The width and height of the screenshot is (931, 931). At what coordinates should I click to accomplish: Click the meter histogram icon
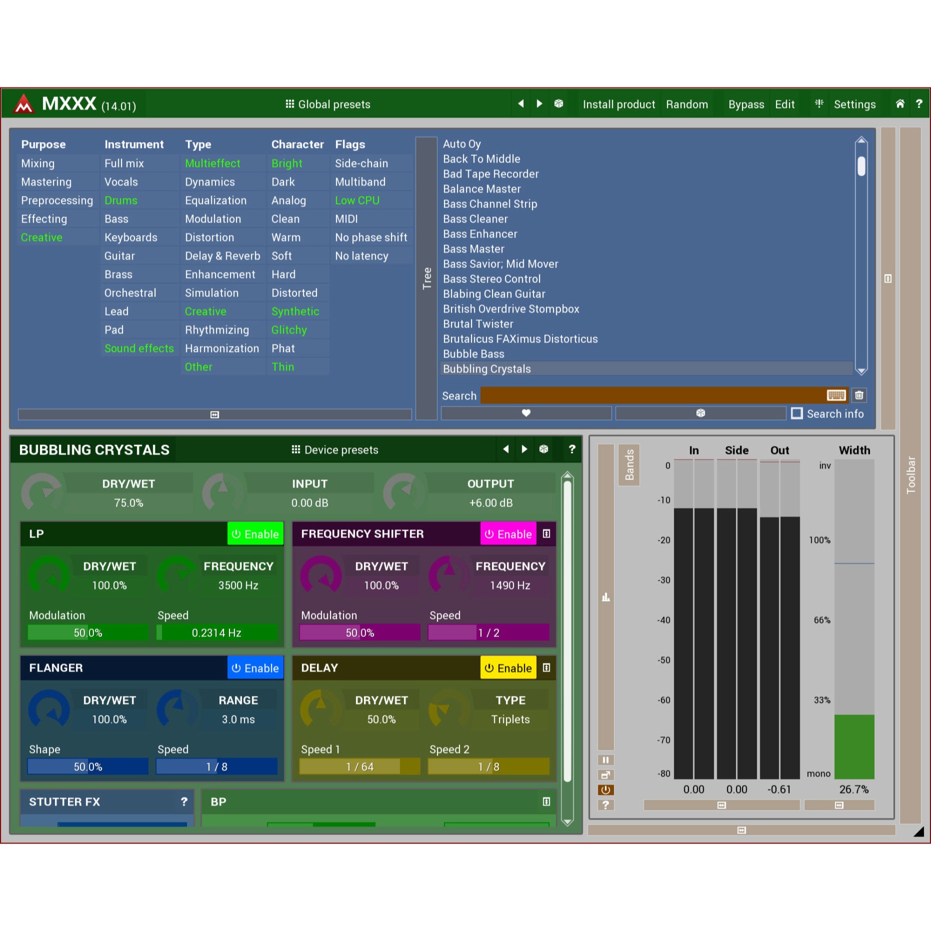click(606, 597)
